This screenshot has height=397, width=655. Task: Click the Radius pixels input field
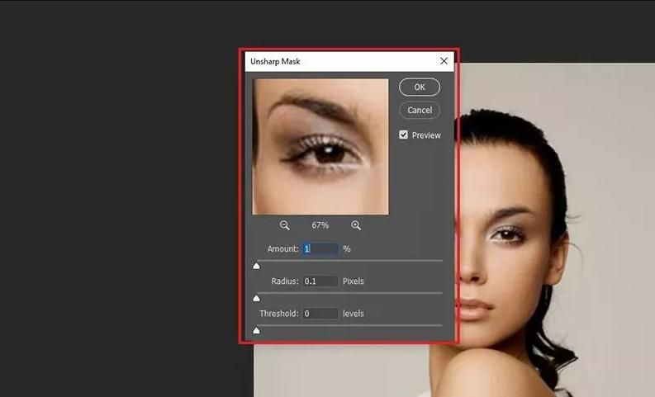tap(320, 281)
